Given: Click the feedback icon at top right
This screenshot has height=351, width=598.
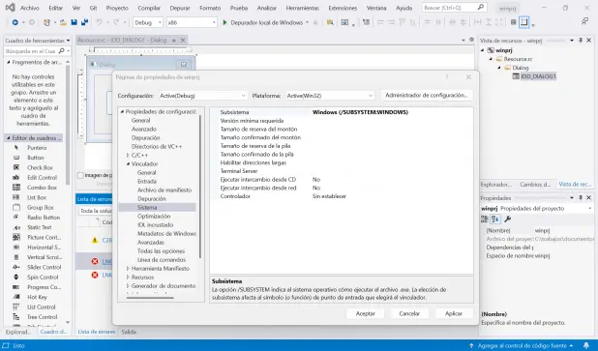Looking at the screenshot, I should [x=585, y=21].
